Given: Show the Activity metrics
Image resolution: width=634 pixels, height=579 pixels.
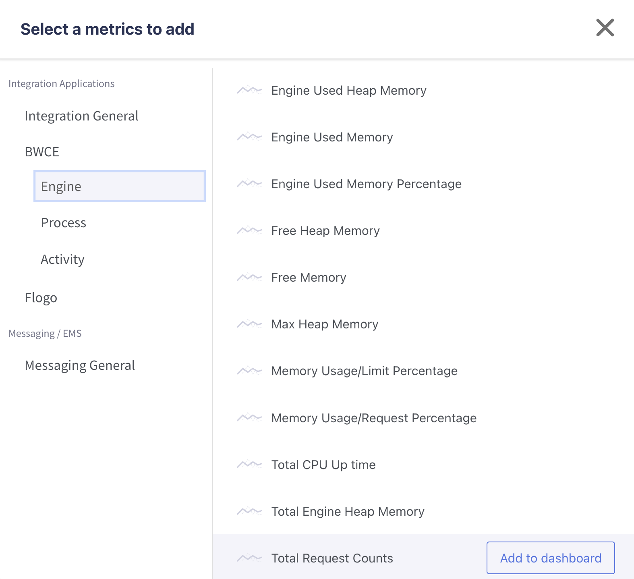Looking at the screenshot, I should point(63,259).
